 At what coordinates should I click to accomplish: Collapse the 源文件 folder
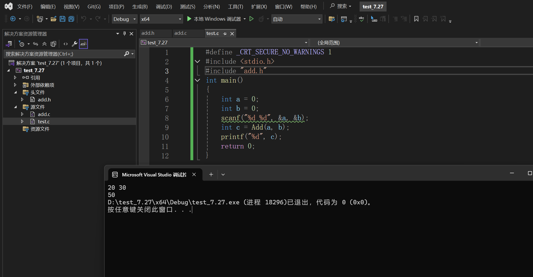(15, 107)
